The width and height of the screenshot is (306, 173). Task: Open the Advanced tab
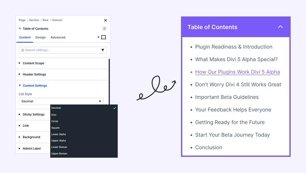click(x=58, y=38)
